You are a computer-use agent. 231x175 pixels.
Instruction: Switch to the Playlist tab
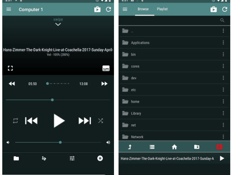[162, 9]
